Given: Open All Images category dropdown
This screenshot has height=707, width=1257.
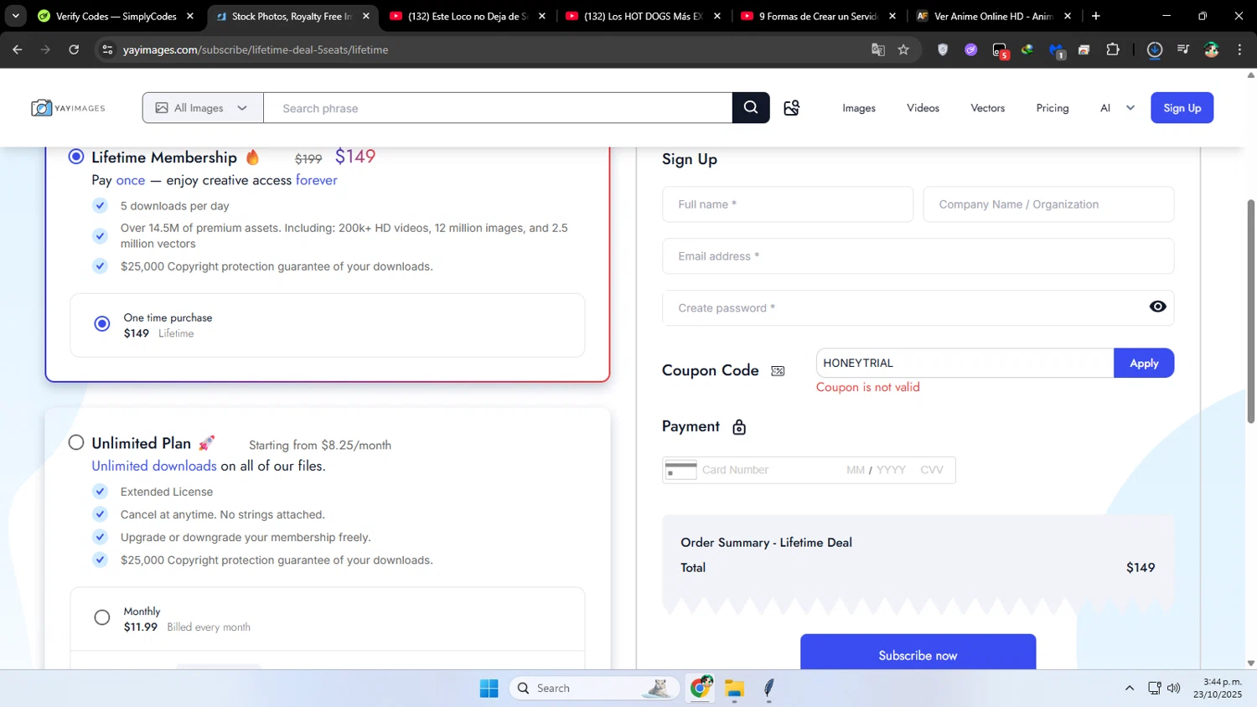Looking at the screenshot, I should click(x=203, y=108).
